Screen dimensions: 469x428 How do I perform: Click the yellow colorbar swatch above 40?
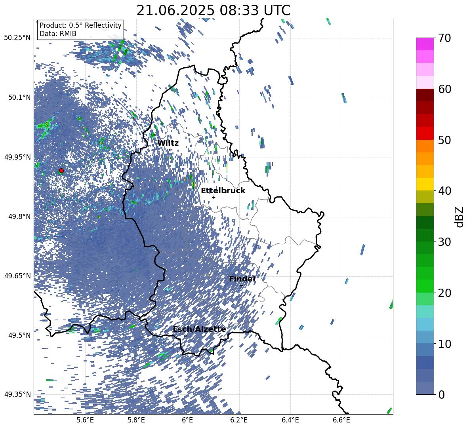[425, 184]
